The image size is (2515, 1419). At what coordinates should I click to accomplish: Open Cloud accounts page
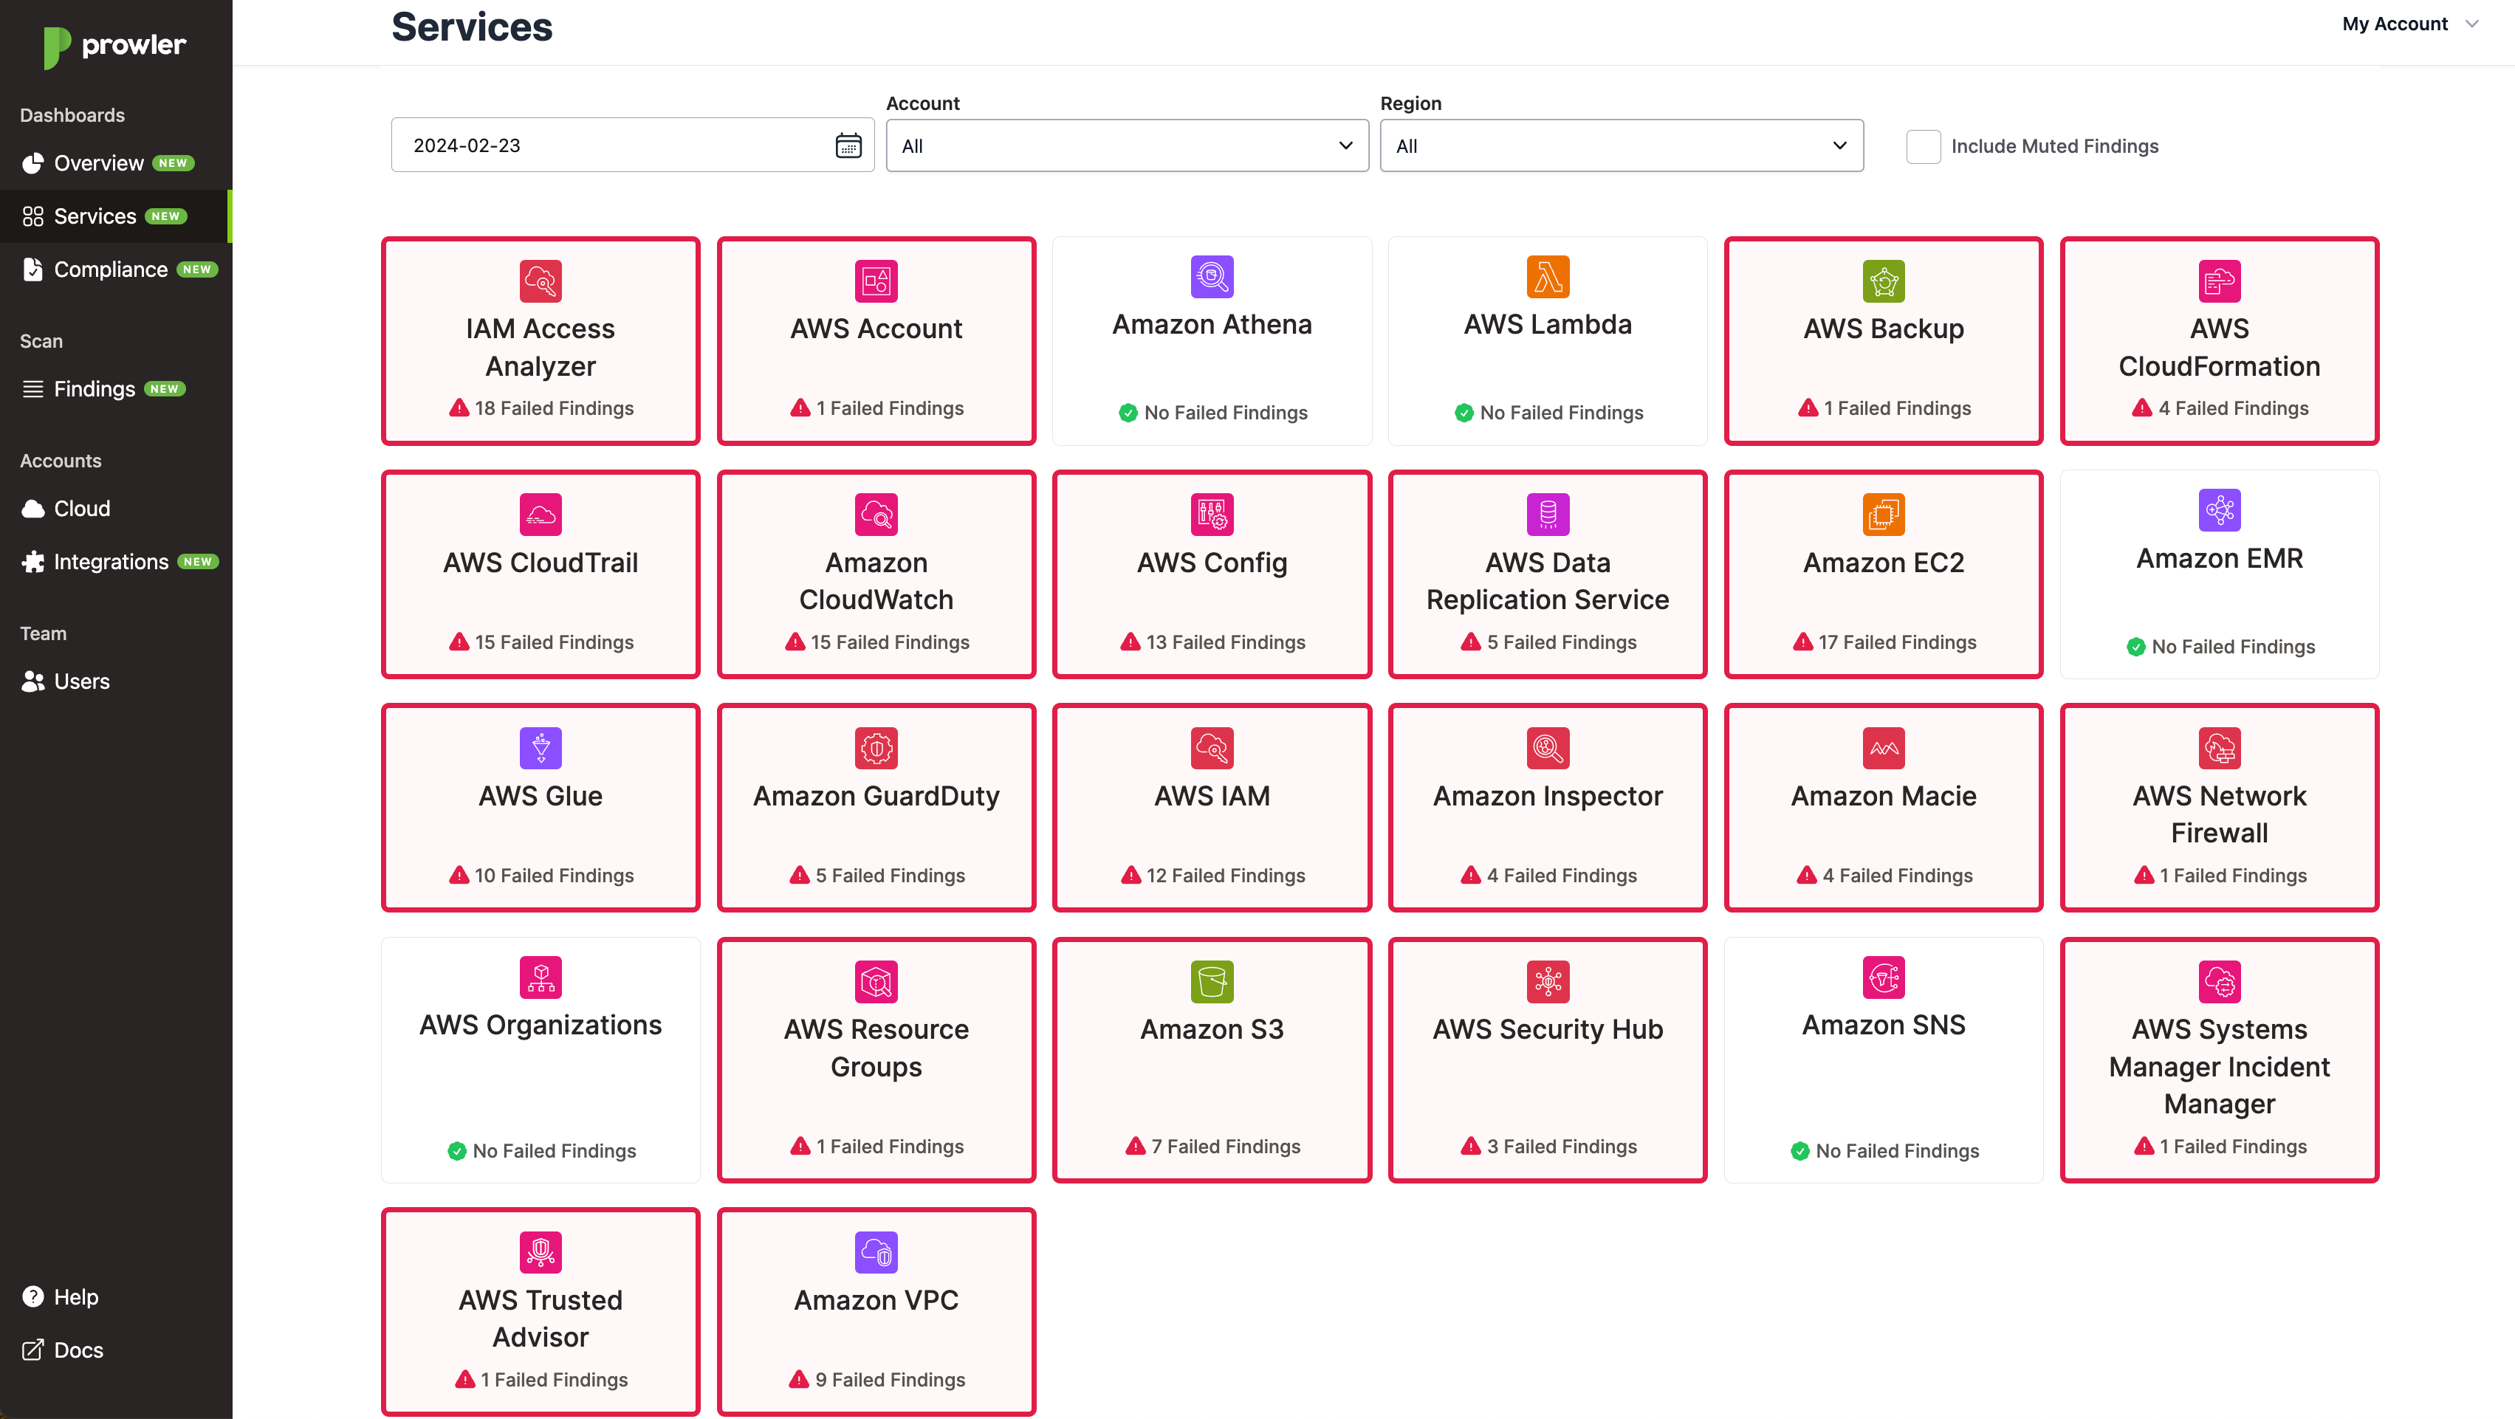116,509
